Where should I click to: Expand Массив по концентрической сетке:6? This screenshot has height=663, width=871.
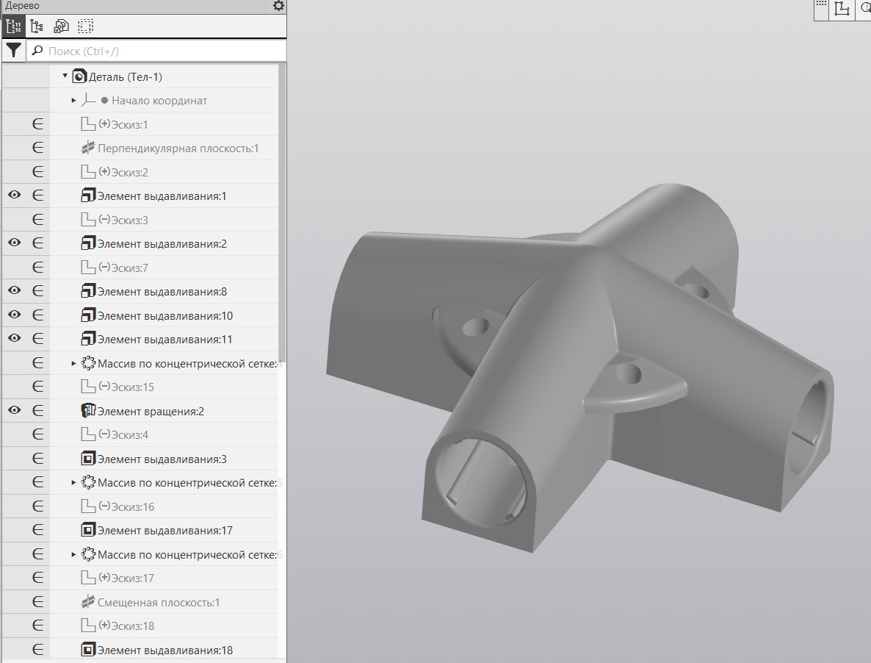click(x=74, y=554)
